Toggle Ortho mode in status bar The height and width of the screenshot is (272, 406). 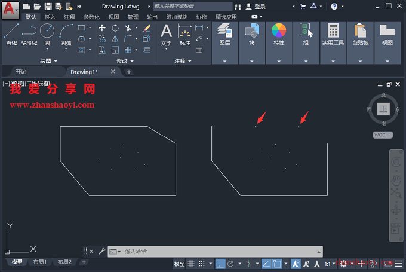[x=220, y=264]
